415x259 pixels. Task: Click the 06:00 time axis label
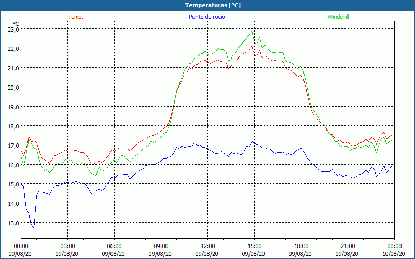[x=114, y=247]
